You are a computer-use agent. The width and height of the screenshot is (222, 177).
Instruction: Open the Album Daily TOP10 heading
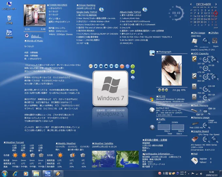pyautogui.click(x=130, y=12)
